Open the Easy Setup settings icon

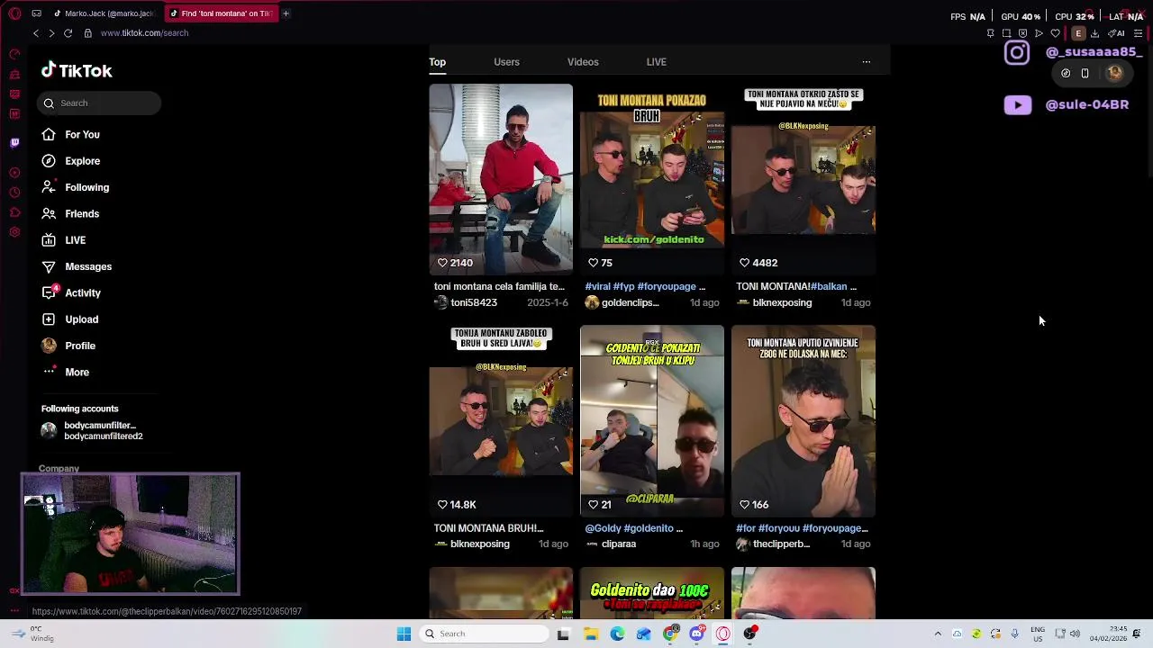tap(1138, 33)
